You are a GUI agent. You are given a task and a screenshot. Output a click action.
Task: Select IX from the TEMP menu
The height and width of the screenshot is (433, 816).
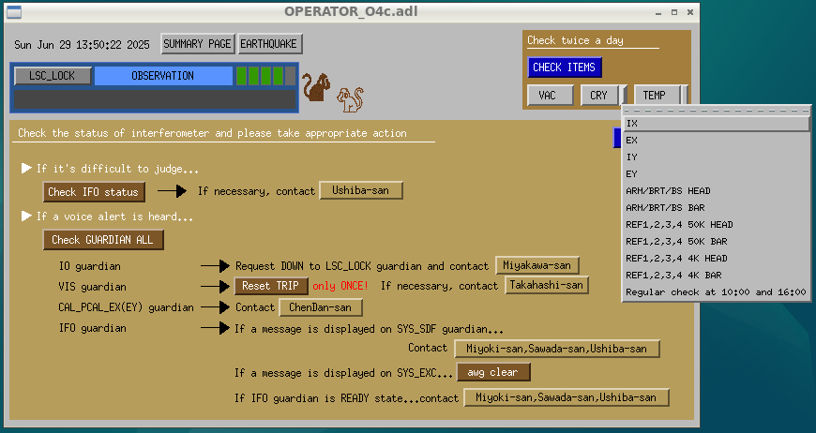pos(716,123)
